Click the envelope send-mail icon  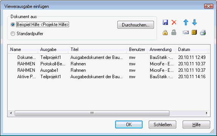pos(186,32)
